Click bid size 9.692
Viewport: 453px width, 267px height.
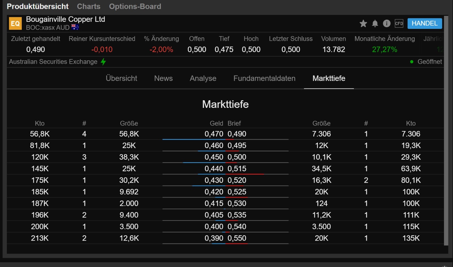tap(129, 192)
